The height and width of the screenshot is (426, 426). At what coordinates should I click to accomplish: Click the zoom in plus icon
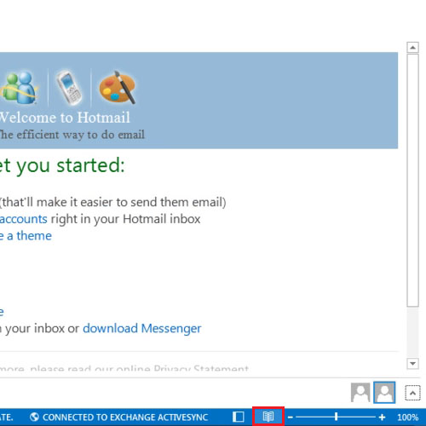[382, 417]
